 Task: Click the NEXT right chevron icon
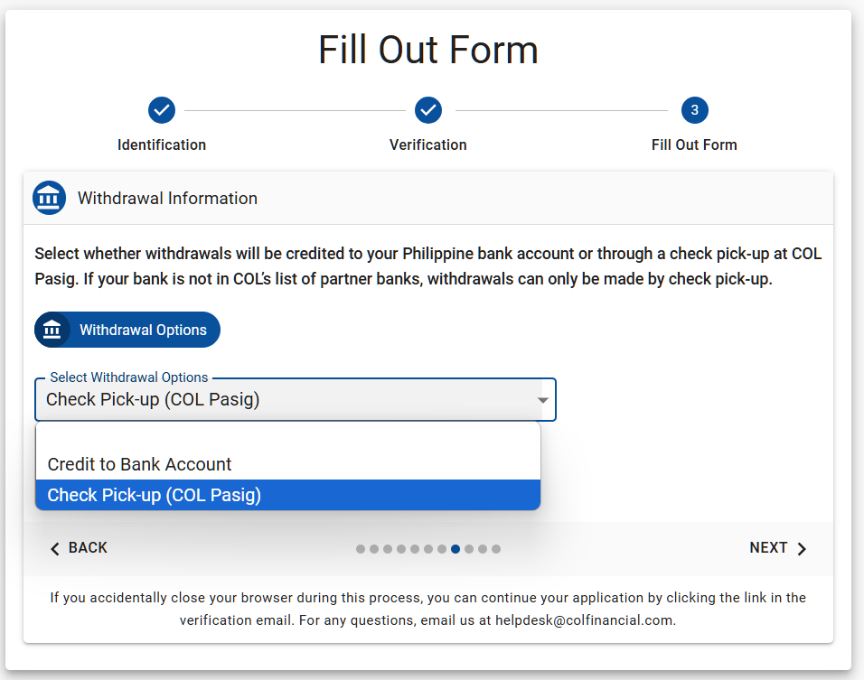[x=802, y=548]
